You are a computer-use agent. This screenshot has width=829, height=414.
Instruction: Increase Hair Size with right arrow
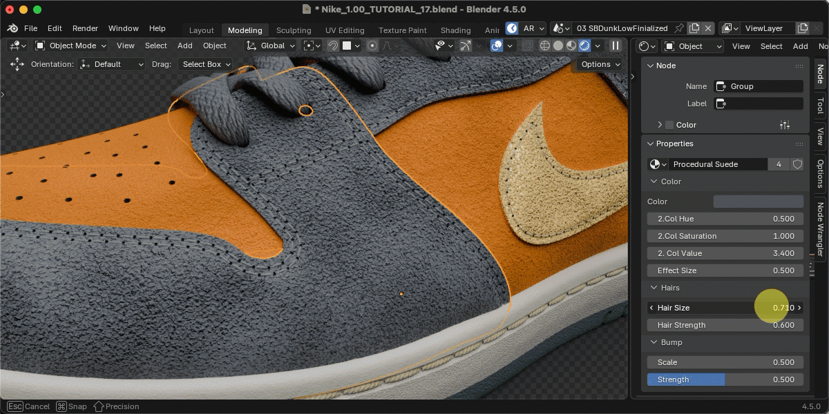pos(799,308)
